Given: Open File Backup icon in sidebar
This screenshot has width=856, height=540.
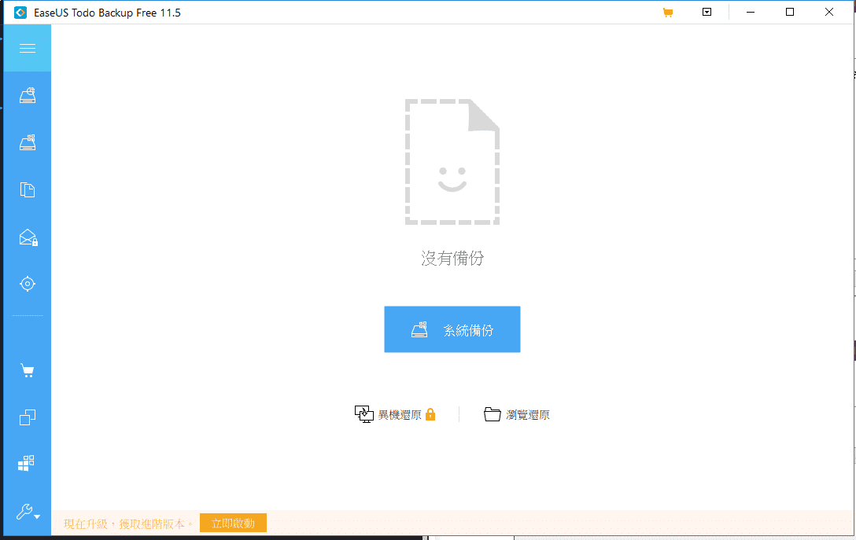Looking at the screenshot, I should 28,189.
